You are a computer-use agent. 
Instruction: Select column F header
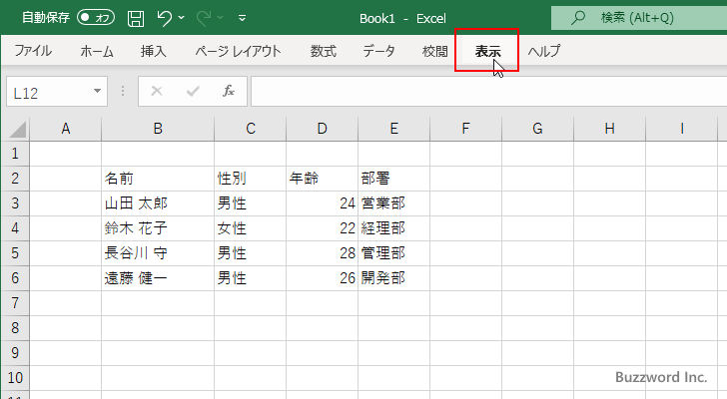point(466,129)
